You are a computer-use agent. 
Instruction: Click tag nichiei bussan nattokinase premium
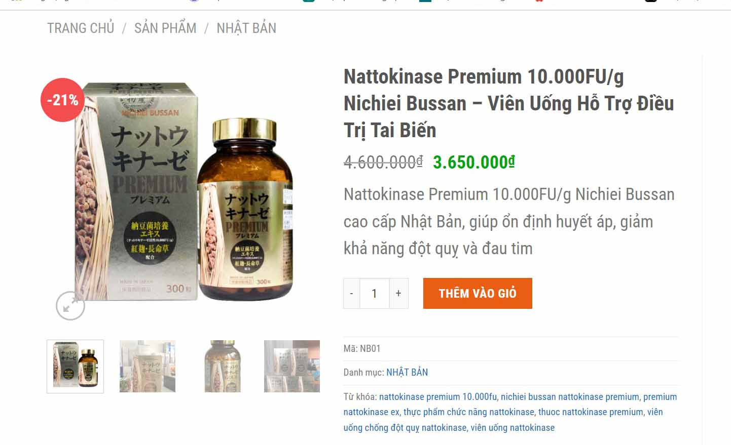point(570,397)
